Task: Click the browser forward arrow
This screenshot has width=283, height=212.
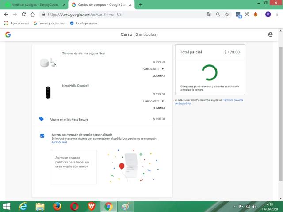Action: [15, 15]
